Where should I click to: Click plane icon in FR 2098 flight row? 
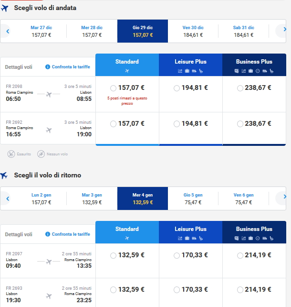click(x=49, y=94)
